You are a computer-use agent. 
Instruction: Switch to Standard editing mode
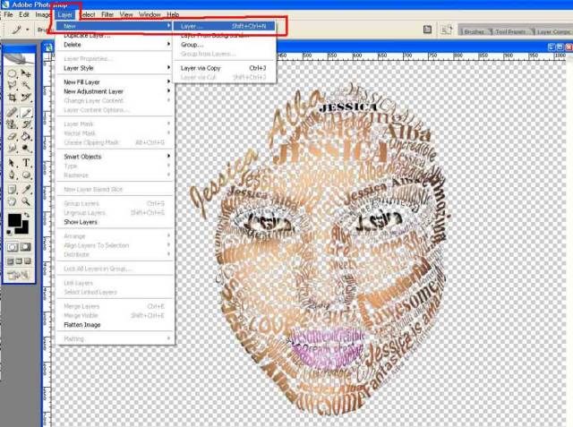[x=13, y=247]
